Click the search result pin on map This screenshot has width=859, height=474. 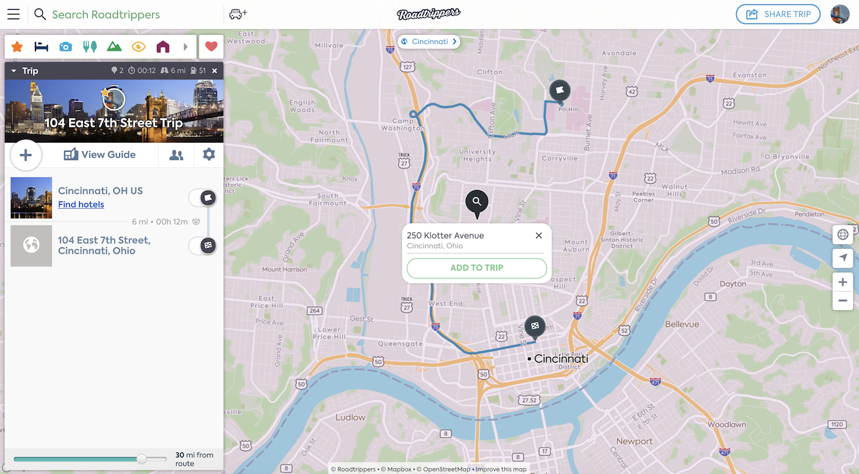(x=477, y=203)
